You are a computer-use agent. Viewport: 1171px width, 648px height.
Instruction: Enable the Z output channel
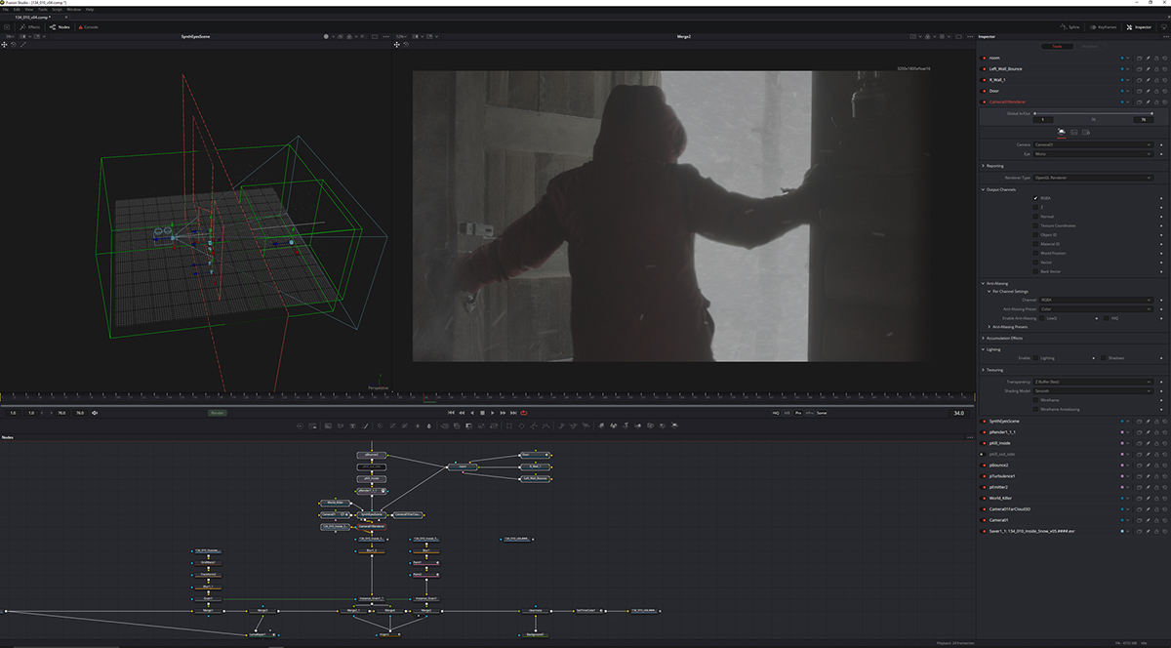tap(1035, 207)
